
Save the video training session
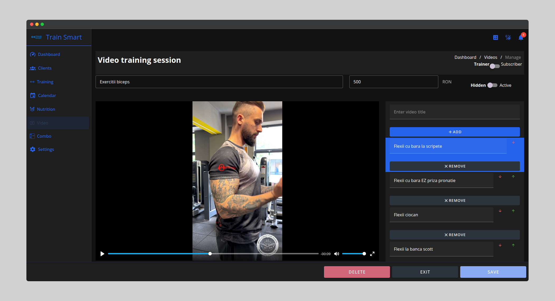click(x=493, y=272)
